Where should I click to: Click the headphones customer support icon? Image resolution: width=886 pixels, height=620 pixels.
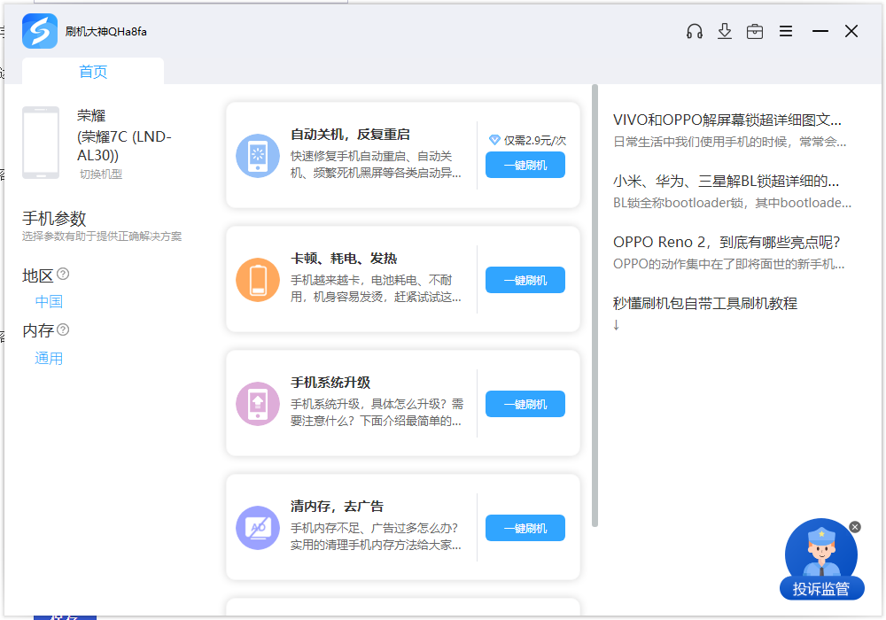coord(695,31)
